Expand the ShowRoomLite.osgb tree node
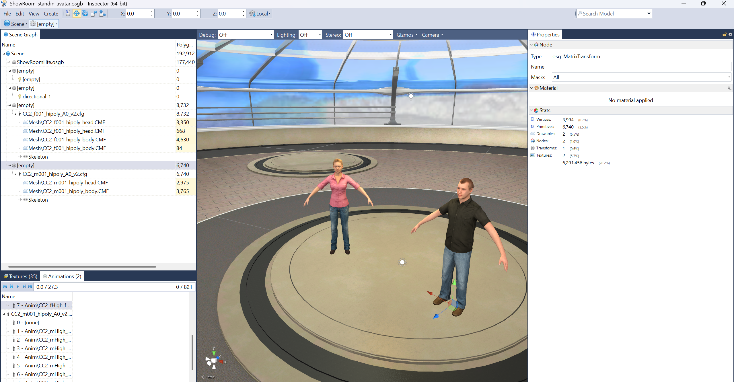The height and width of the screenshot is (382, 734). coord(9,62)
